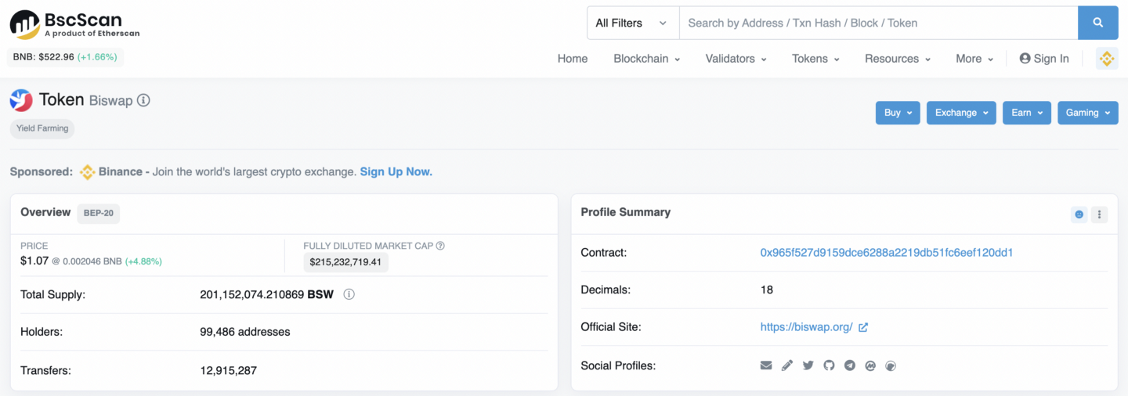The image size is (1128, 396).
Task: Go to the Home page
Action: coord(573,59)
